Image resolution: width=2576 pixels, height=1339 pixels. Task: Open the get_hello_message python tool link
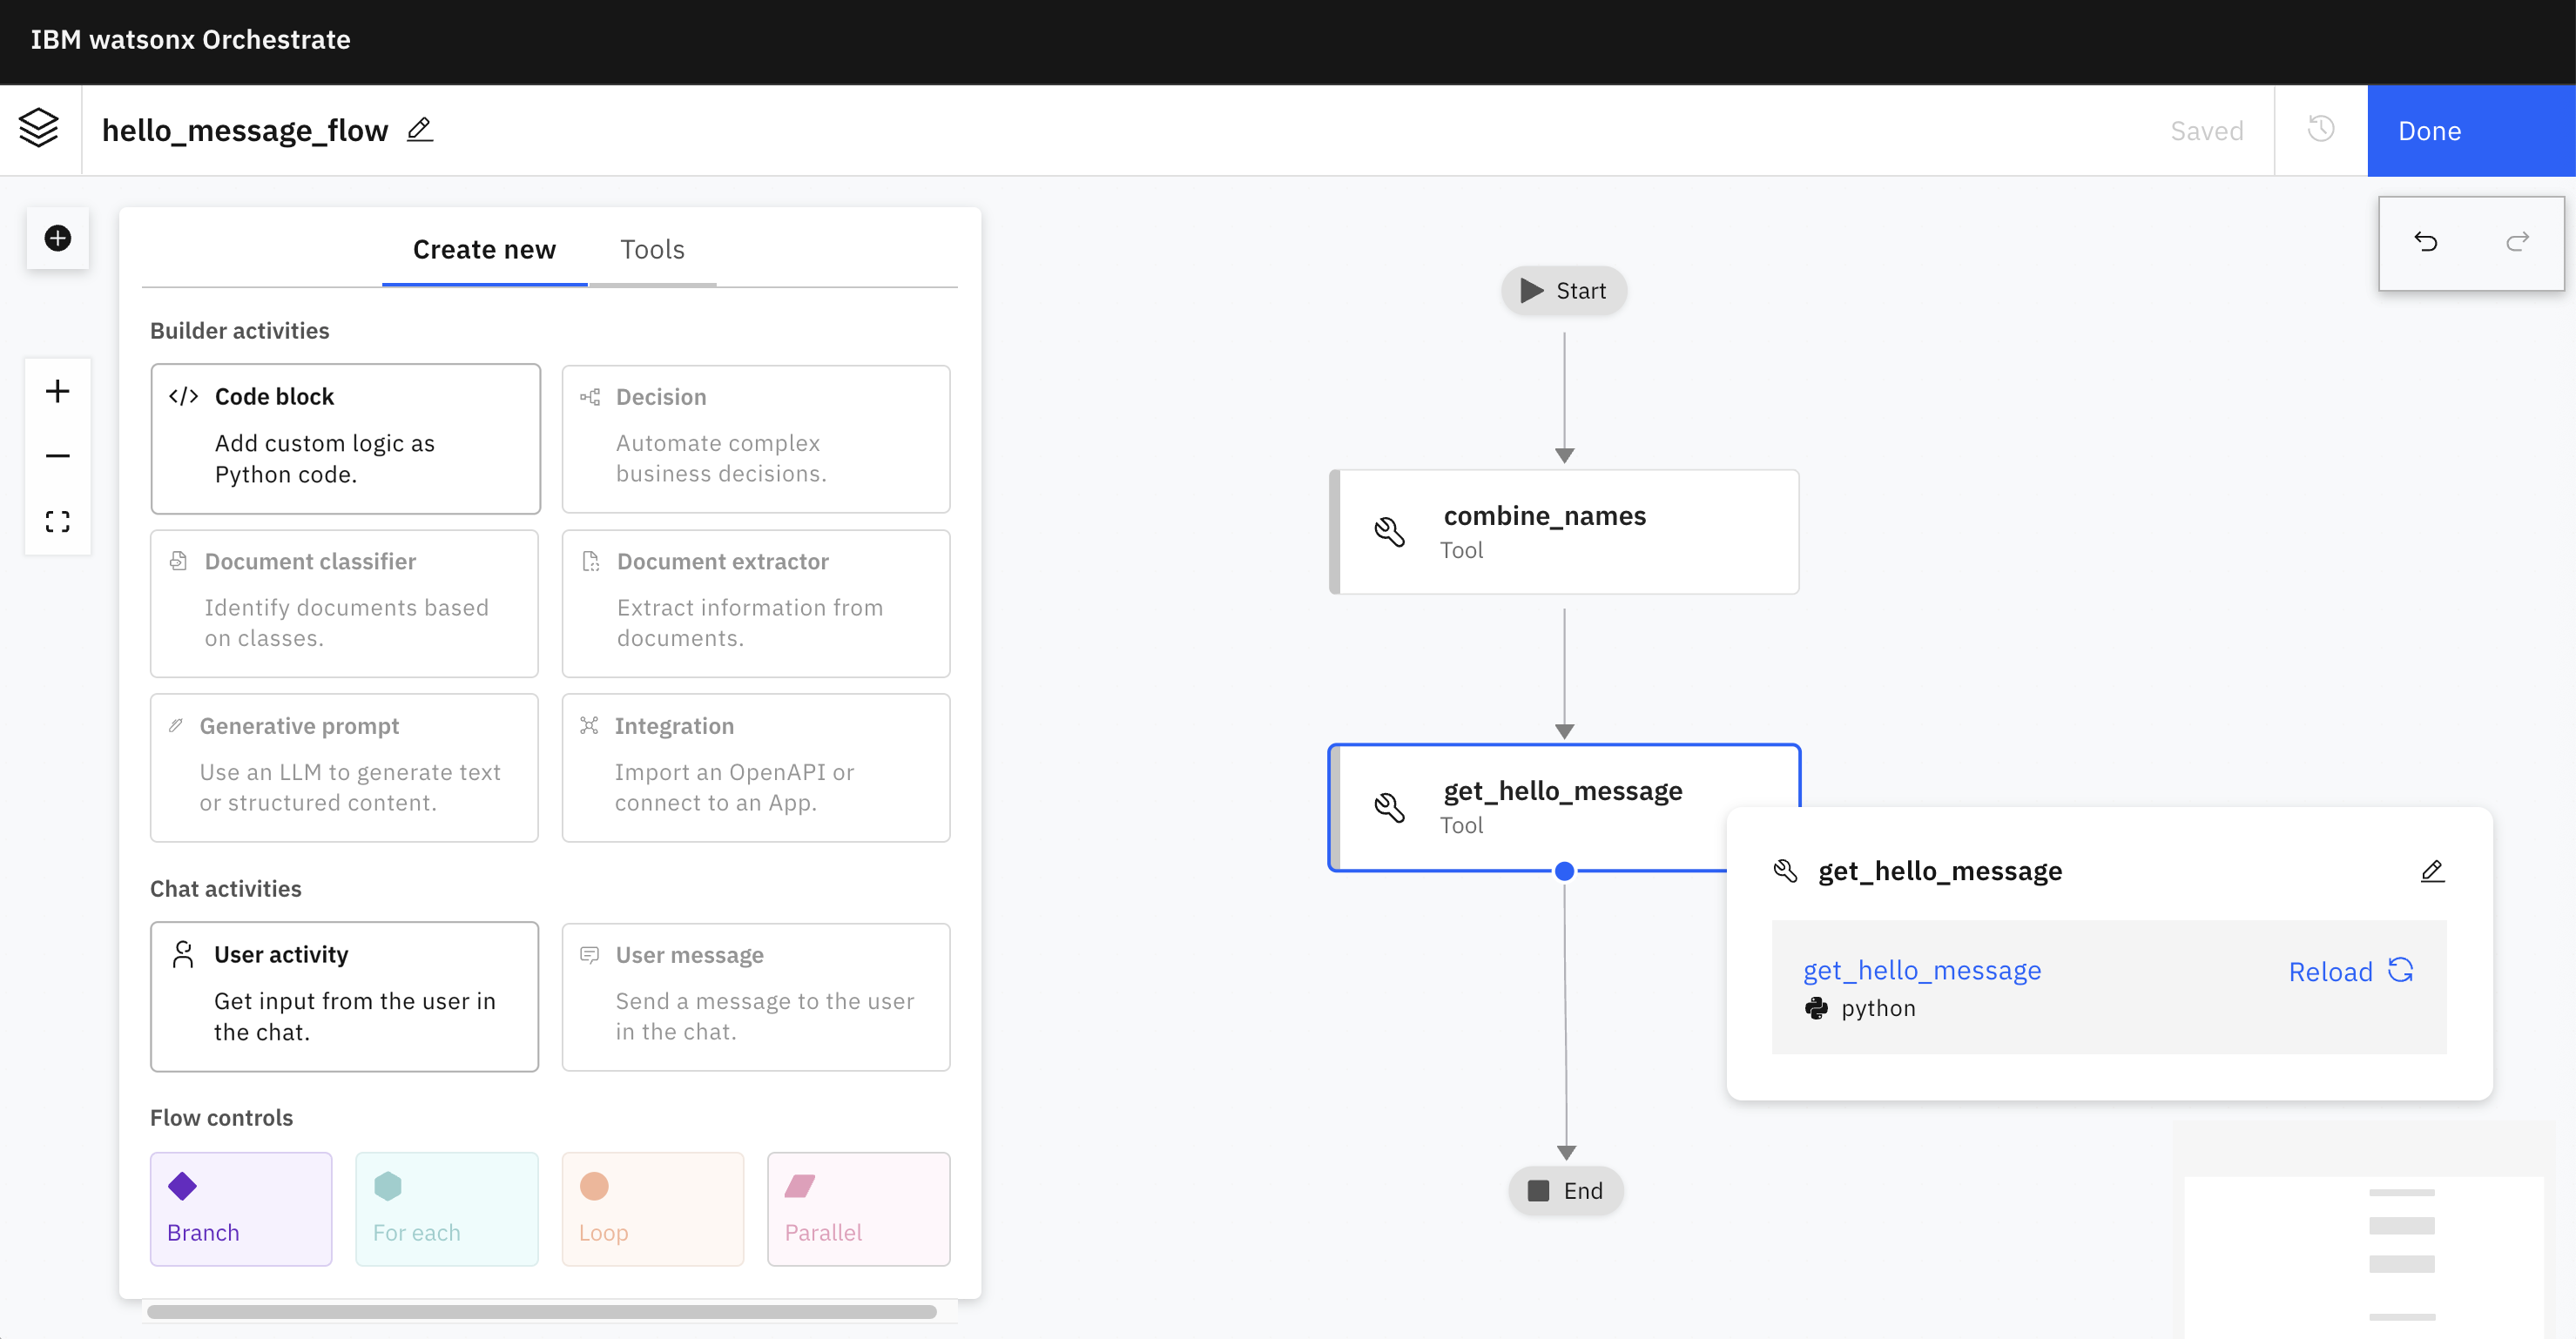point(1922,970)
